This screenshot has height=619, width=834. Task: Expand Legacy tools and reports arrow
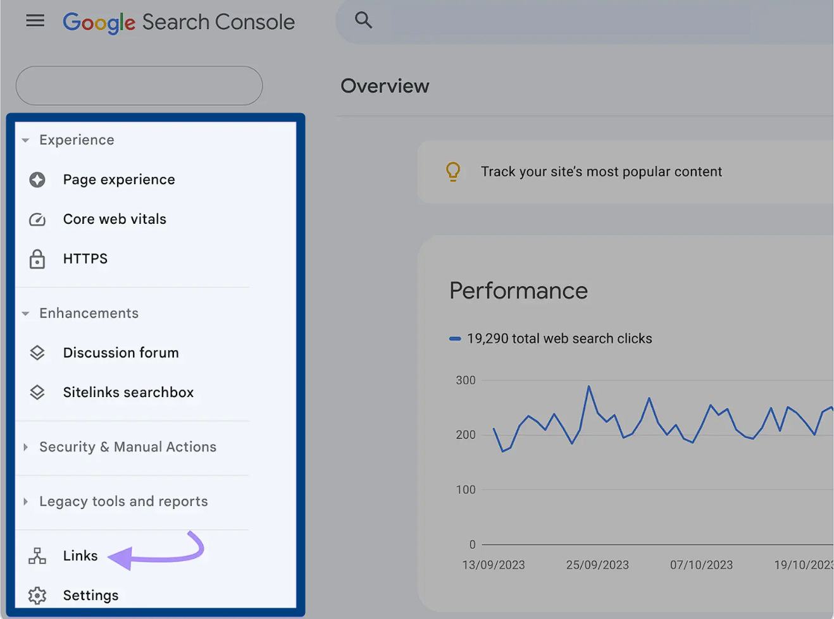click(x=25, y=501)
